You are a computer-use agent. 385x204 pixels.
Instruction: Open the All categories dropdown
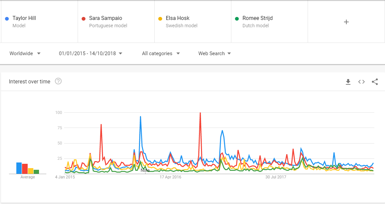tap(161, 53)
